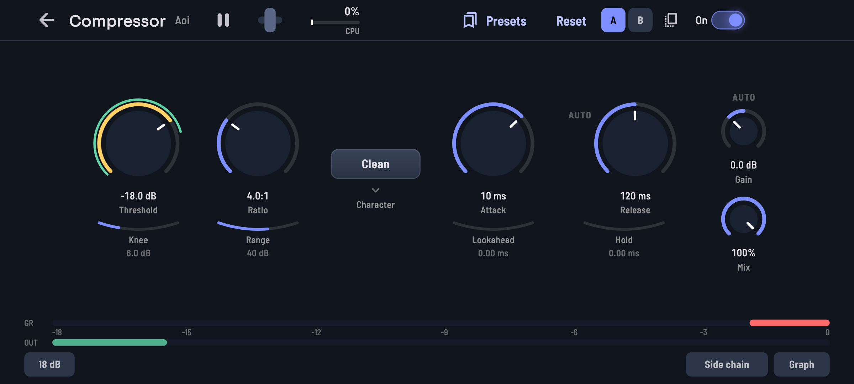Click the CPU usage meter
The height and width of the screenshot is (384, 854).
point(335,22)
